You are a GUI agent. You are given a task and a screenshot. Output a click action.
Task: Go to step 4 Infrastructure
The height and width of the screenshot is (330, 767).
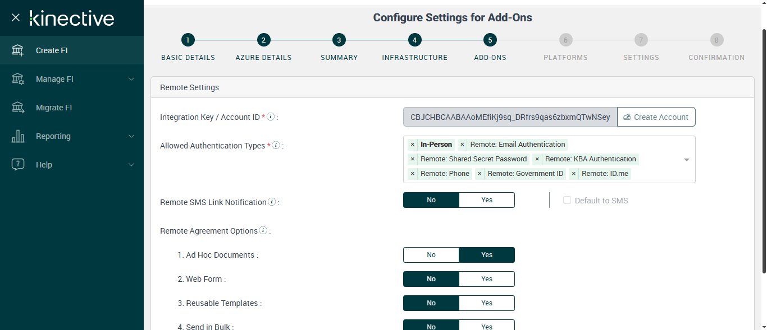click(414, 40)
